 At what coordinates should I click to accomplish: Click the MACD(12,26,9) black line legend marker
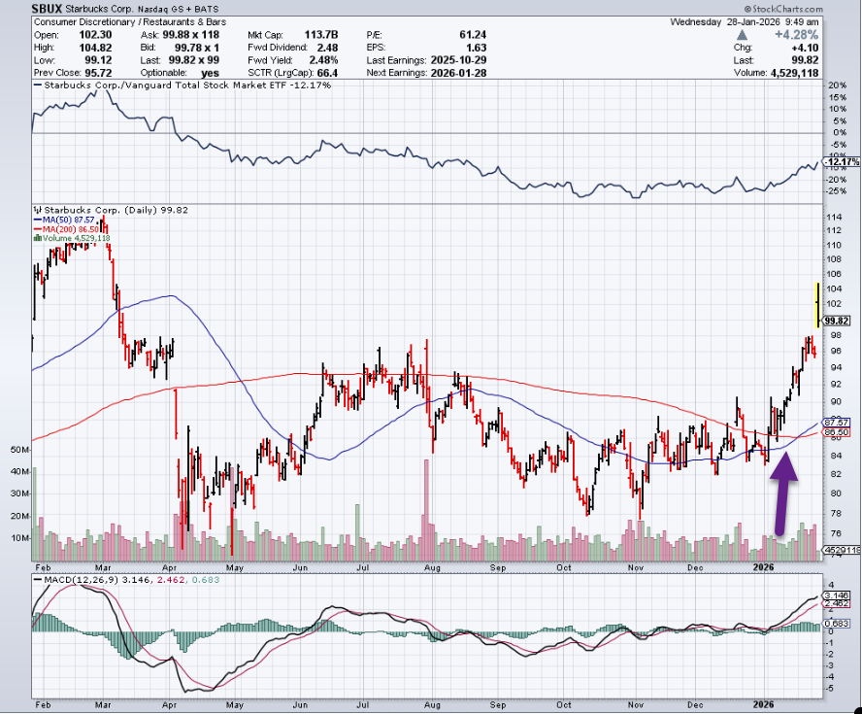click(36, 580)
